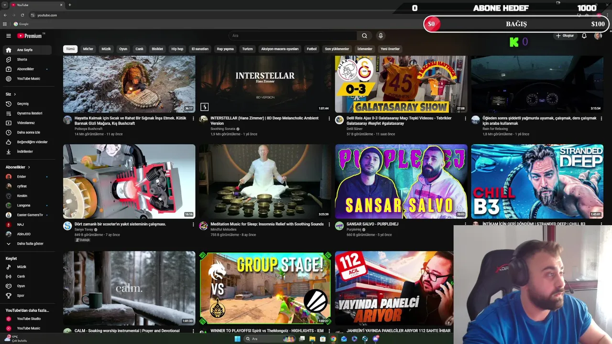612x344 pixels.
Task: Open YouTube Studio in sidebar
Action: 27,319
